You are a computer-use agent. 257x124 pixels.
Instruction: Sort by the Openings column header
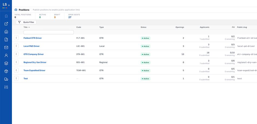click(180, 27)
